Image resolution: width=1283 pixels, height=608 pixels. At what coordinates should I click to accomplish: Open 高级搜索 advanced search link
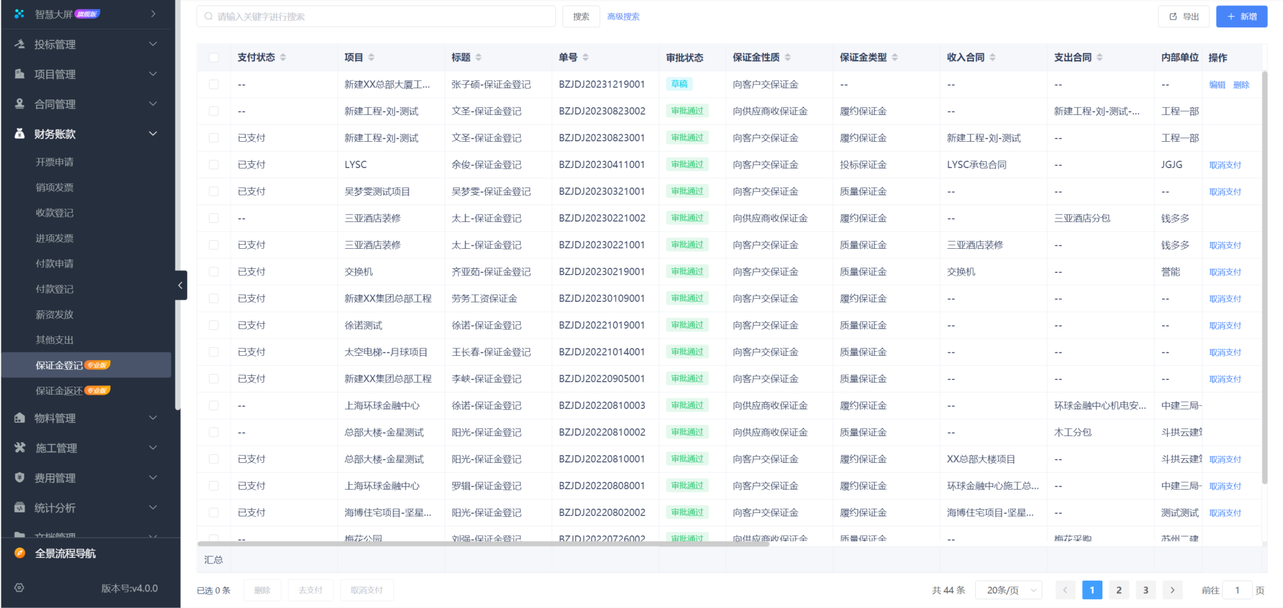(x=623, y=16)
